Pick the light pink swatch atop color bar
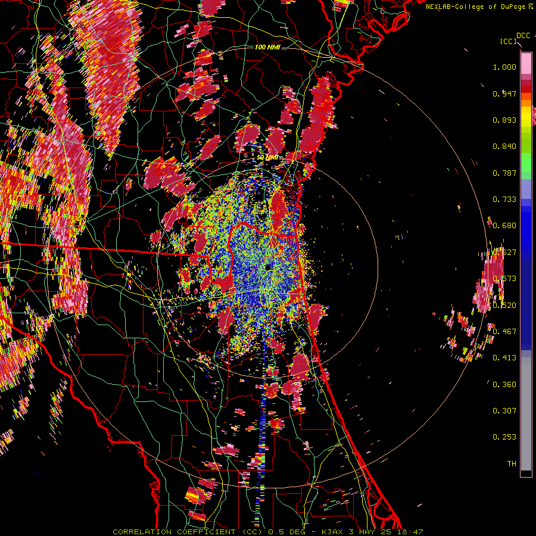 coord(526,64)
